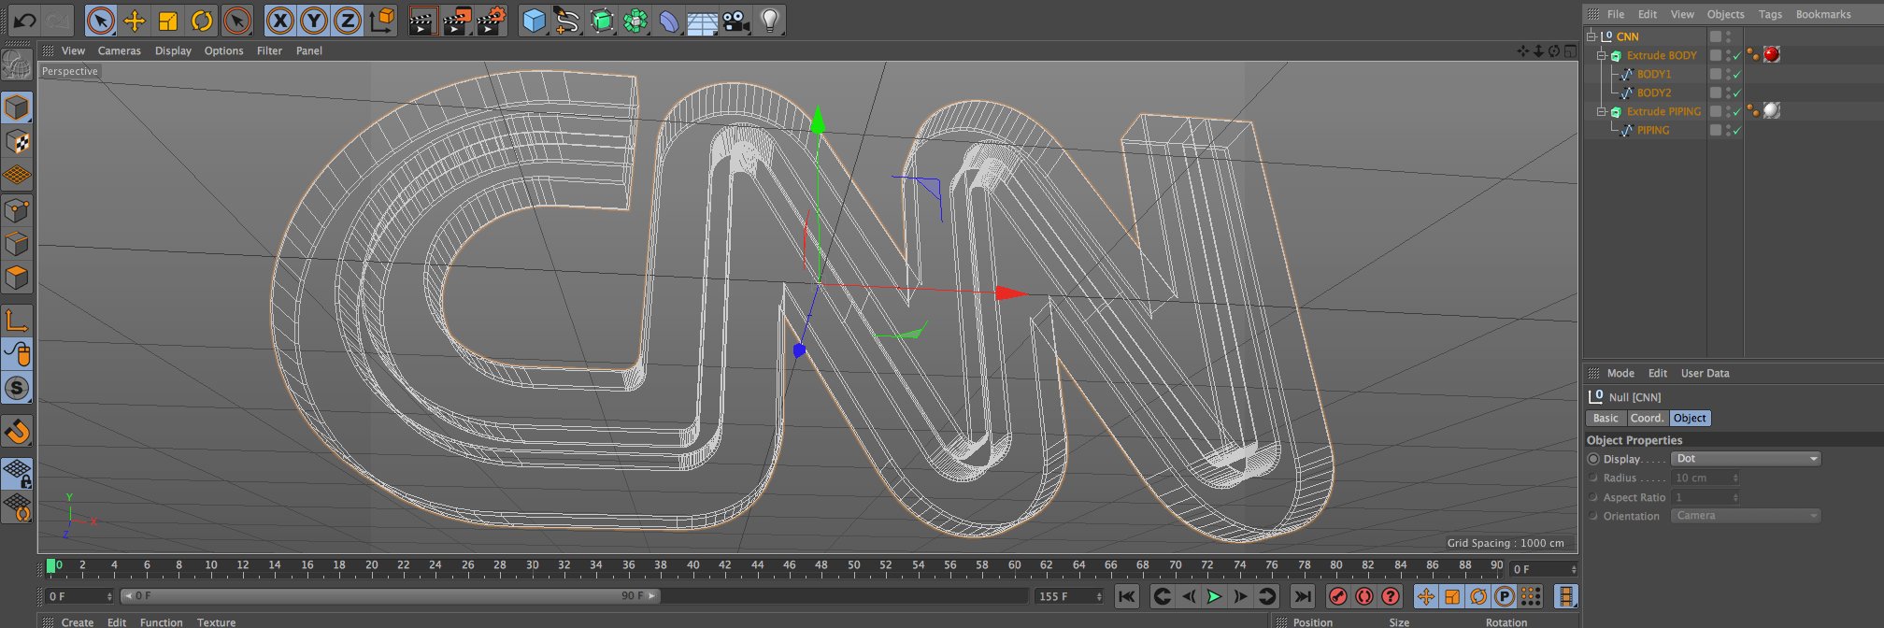This screenshot has width=1884, height=628.
Task: Click the magnet icon in left palette
Action: [x=17, y=431]
